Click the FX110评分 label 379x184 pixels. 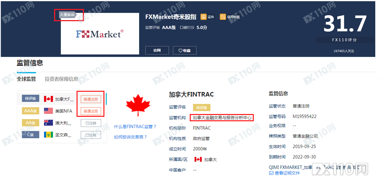[x=345, y=40]
